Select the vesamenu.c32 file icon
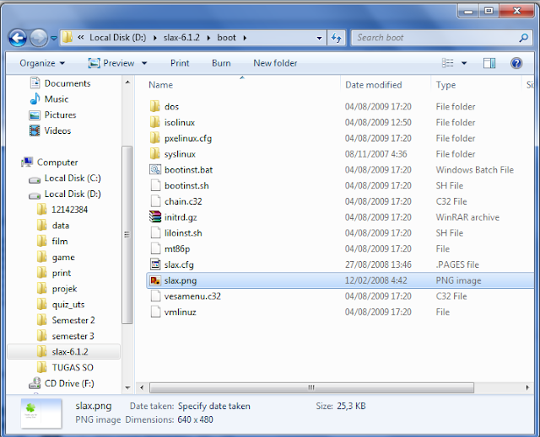Screen dimensions: 540x437 tap(155, 296)
